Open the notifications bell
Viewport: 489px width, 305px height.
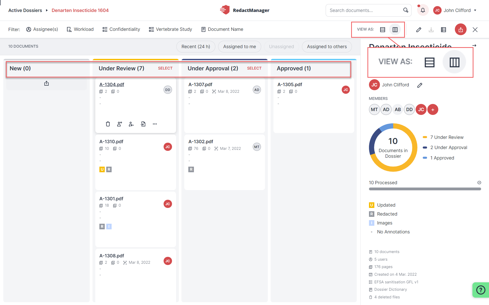pos(423,10)
